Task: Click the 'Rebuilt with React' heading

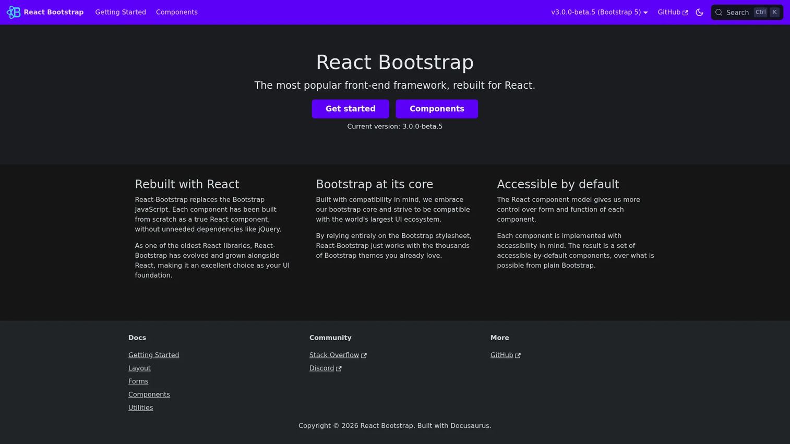Action: tap(187, 184)
